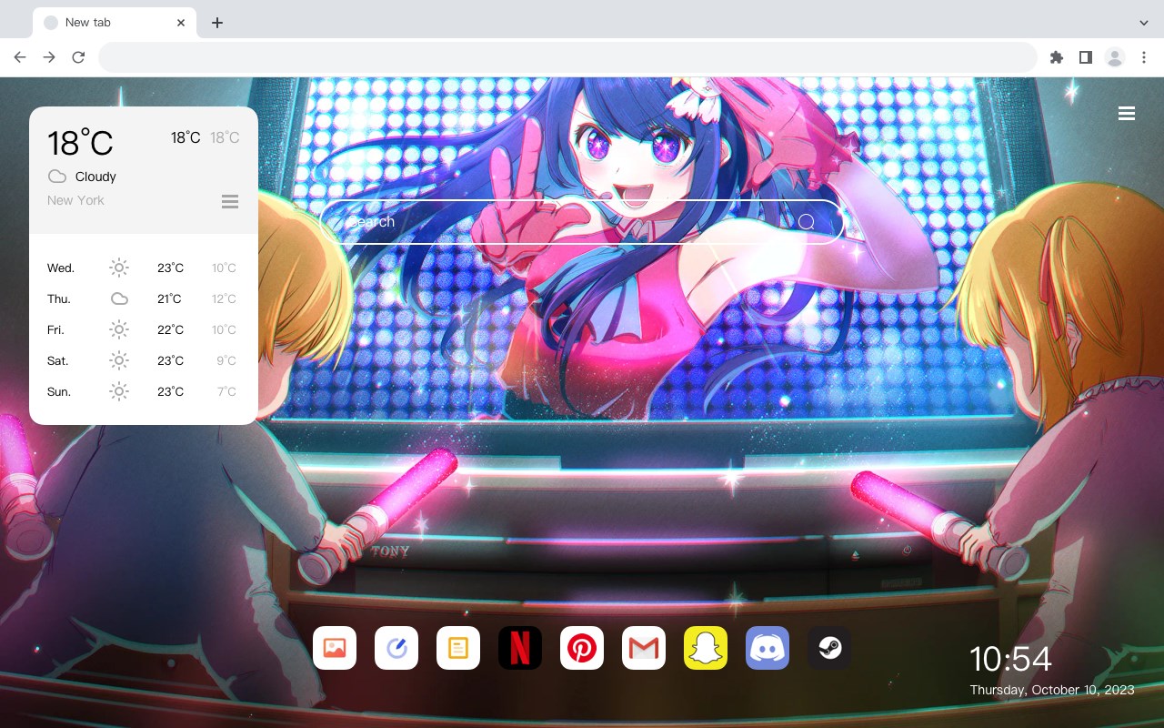Open the Steam shortcut
The image size is (1164, 728).
pos(829,648)
